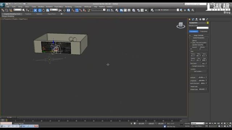232x130 pixels.
Task: Click Use Pivot Point Center icon
Action: (x=60, y=10)
